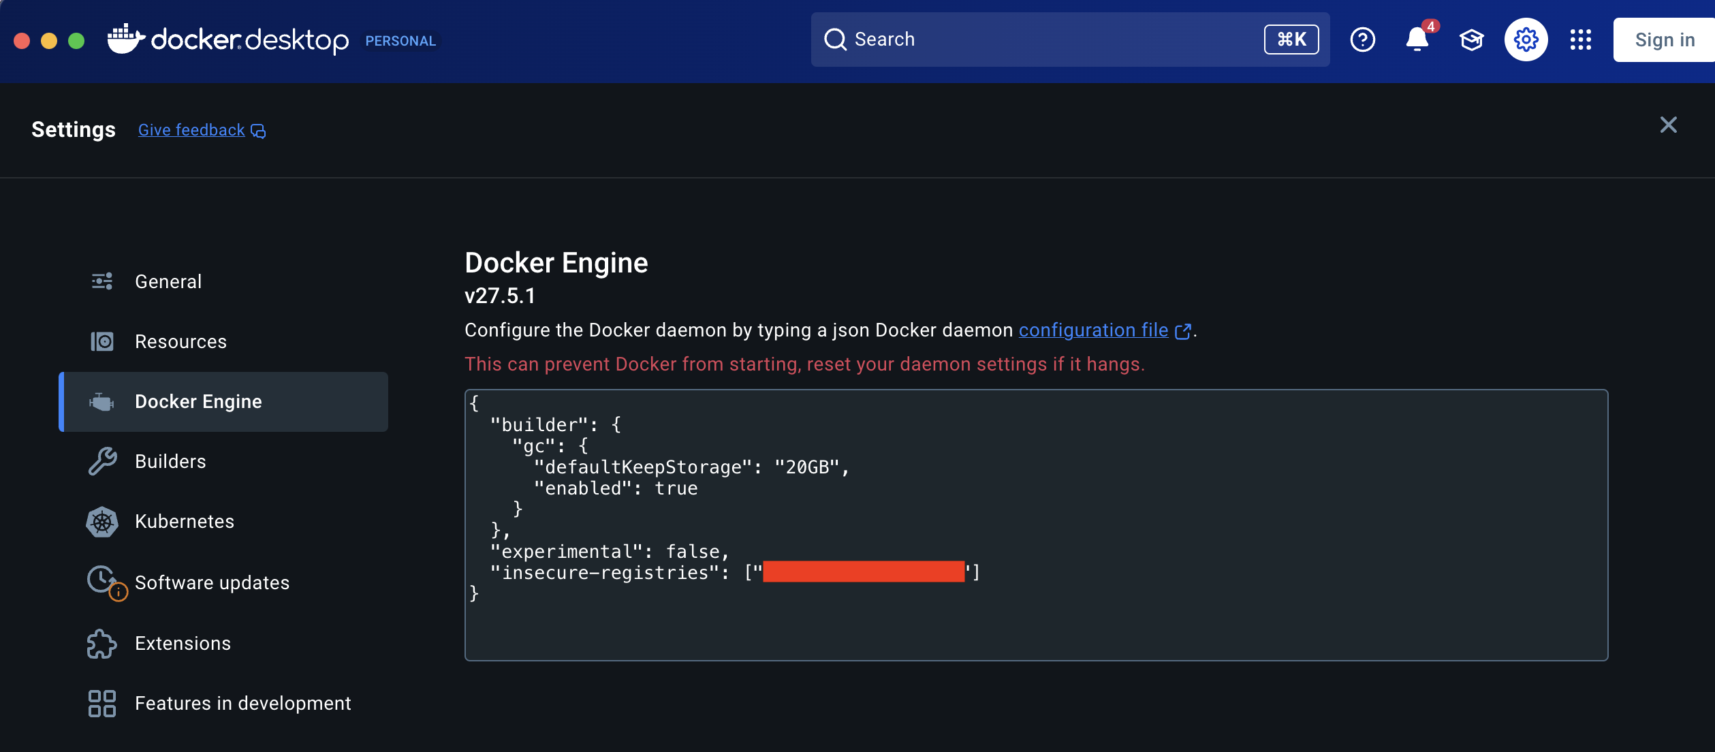Open notifications bell icon

[x=1417, y=40]
